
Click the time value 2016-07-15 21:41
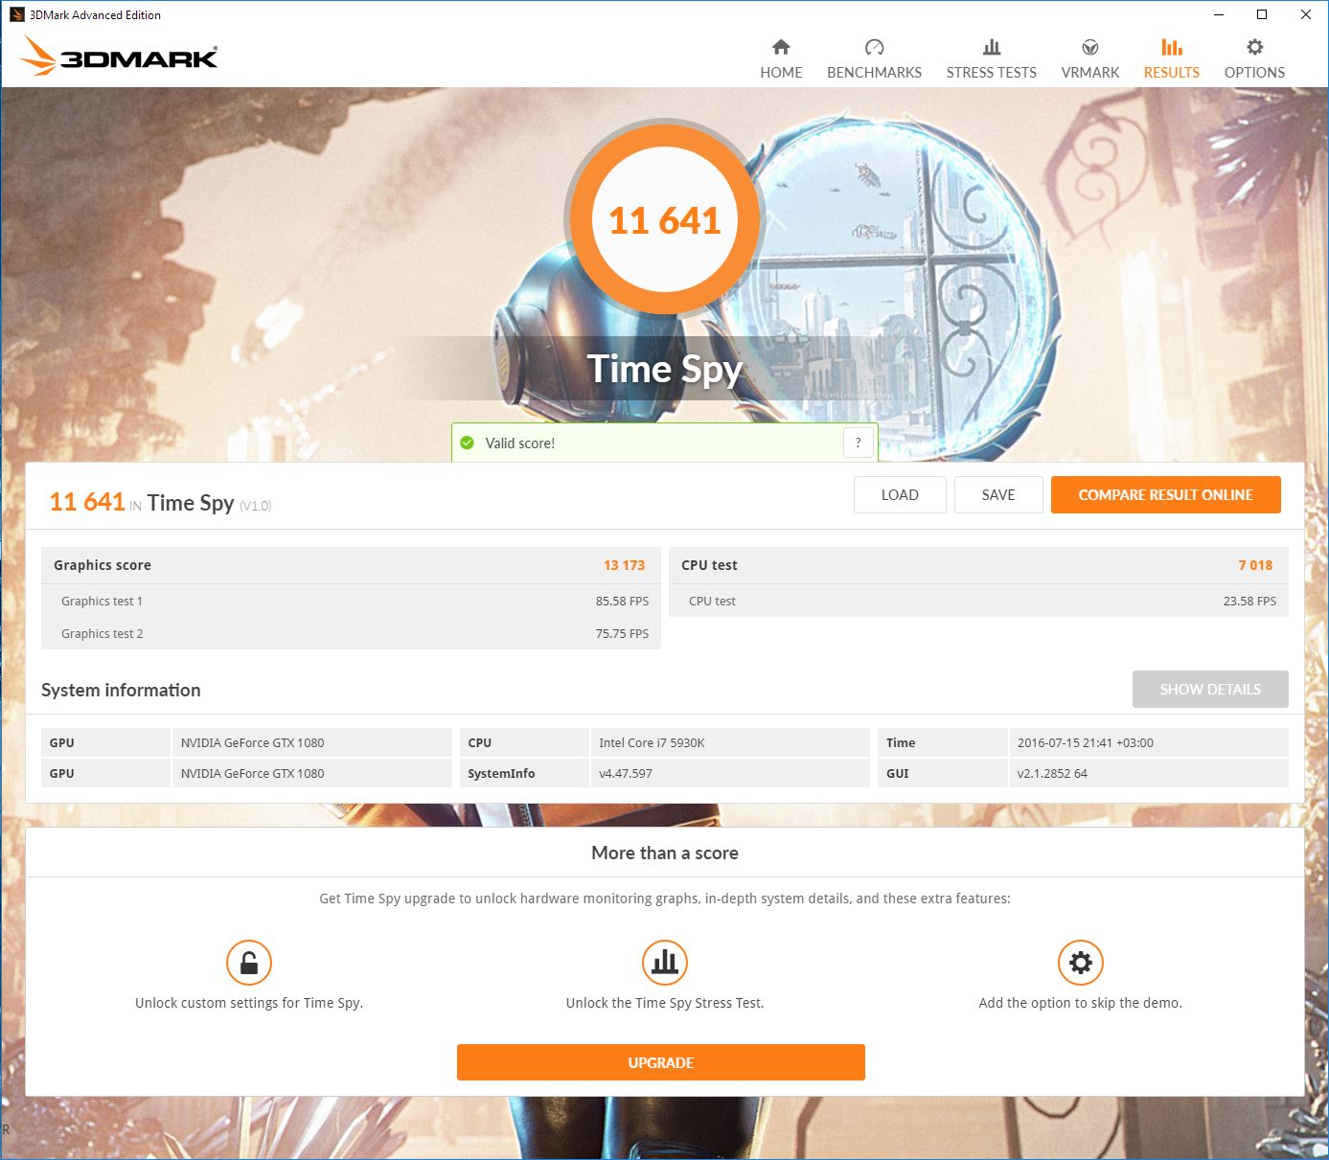[x=1085, y=742]
